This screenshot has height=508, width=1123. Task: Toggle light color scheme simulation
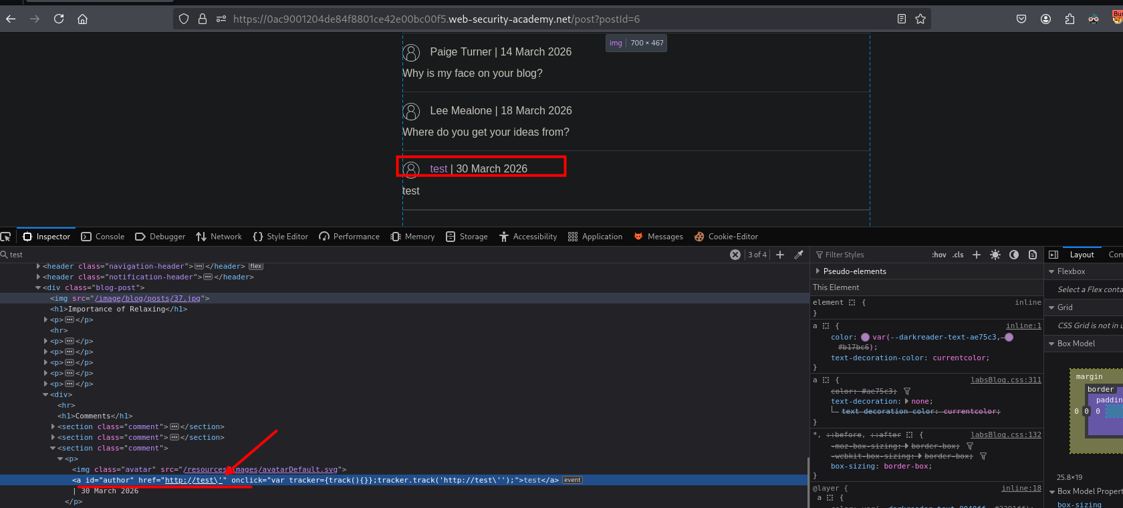tap(995, 255)
